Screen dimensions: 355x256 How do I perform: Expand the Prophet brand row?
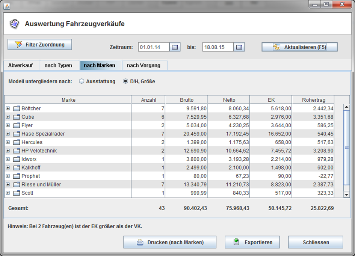(x=8, y=176)
